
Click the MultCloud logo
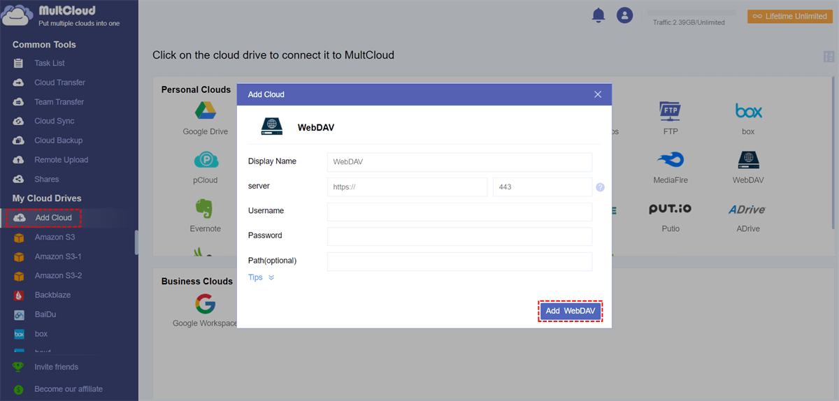(61, 15)
